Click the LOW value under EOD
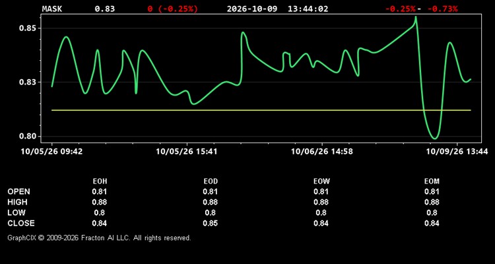 [211, 213]
